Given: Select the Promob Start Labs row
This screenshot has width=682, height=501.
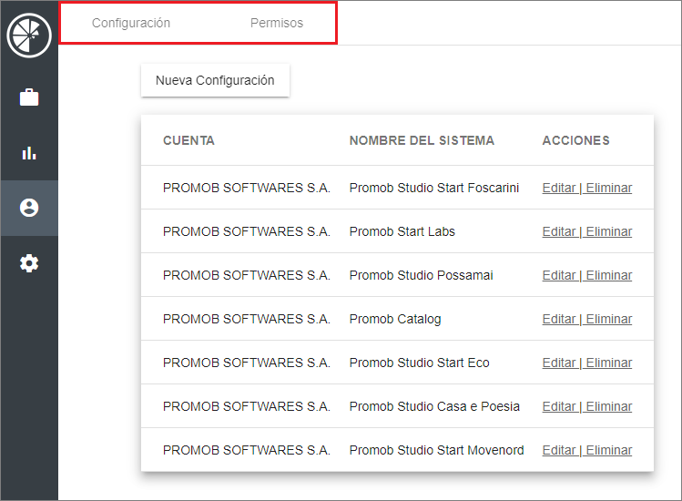Looking at the screenshot, I should [x=402, y=232].
